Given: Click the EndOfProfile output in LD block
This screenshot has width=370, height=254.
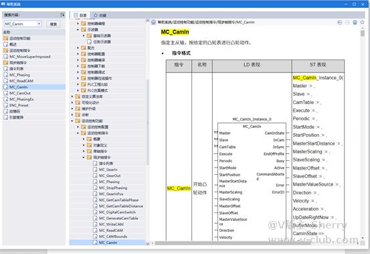Looking at the screenshot, I should pyautogui.click(x=274, y=154).
